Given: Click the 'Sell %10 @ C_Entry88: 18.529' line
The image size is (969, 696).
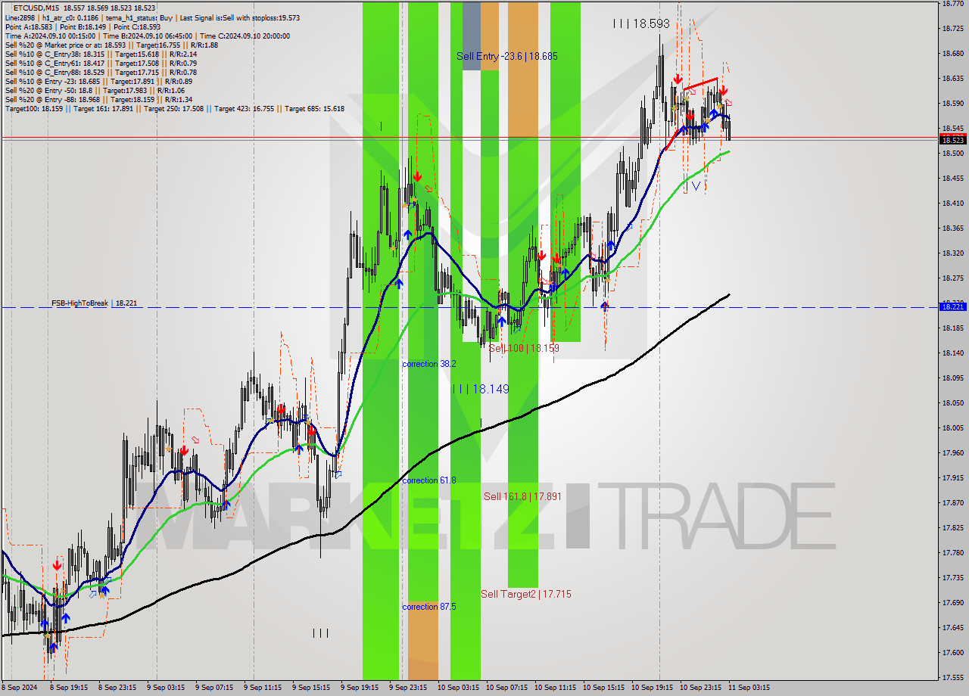Looking at the screenshot, I should (x=101, y=72).
